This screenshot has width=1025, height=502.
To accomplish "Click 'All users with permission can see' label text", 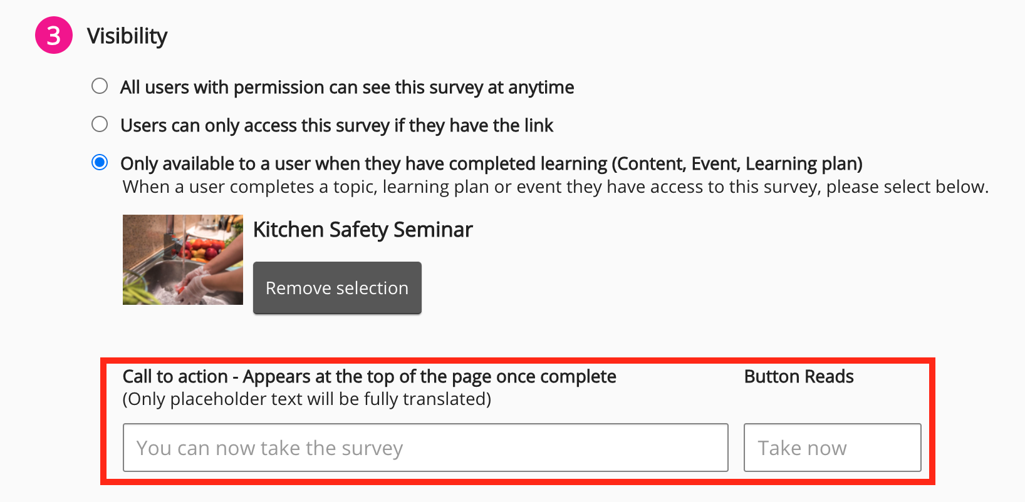I will pyautogui.click(x=346, y=88).
